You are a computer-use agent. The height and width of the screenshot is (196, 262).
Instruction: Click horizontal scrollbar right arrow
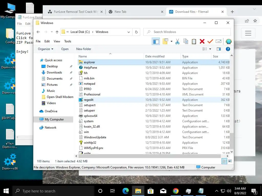227,156
